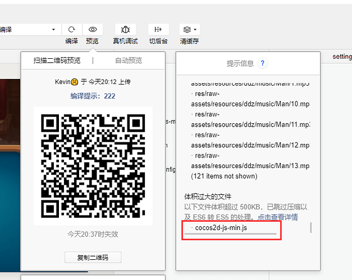352x280 pixels.
Task: Click the switch-to-background icon
Action: [x=158, y=29]
